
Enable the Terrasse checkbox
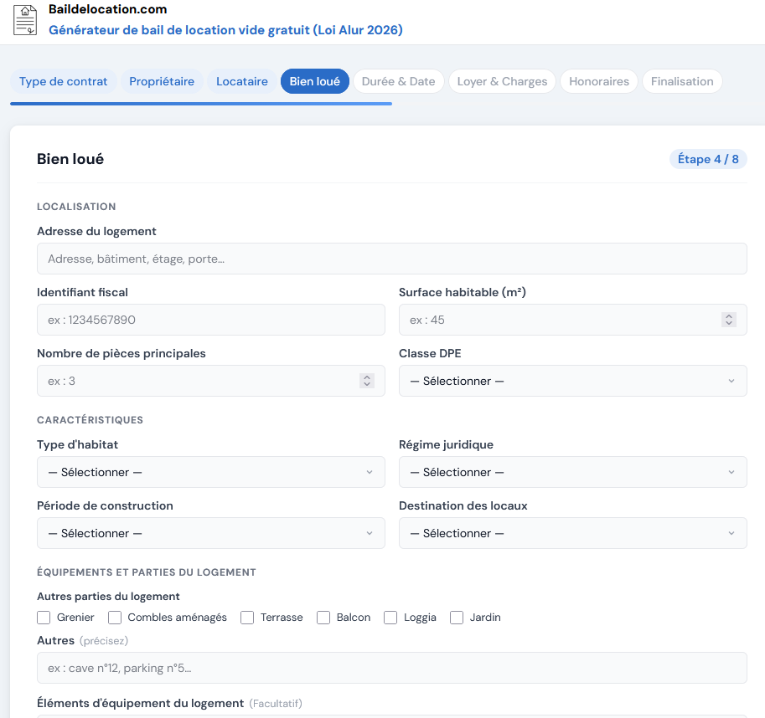click(x=247, y=618)
